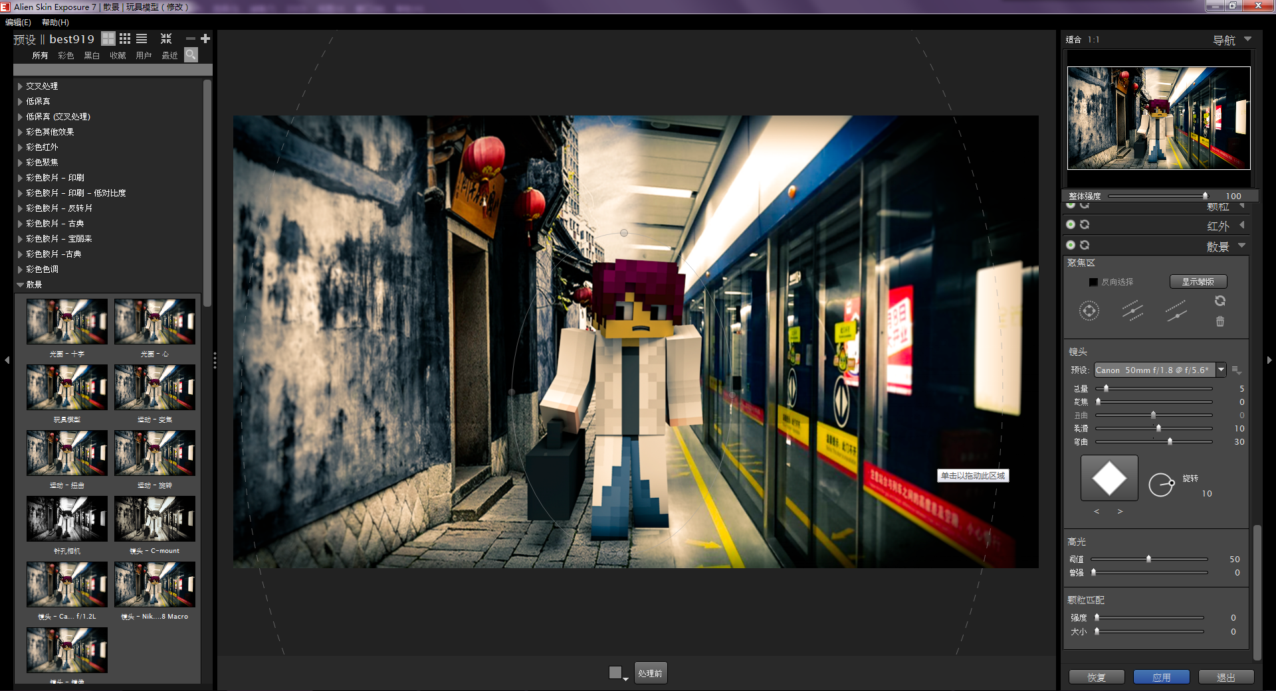
Task: Toggle the 散景 panel enable dot
Action: coord(1071,246)
